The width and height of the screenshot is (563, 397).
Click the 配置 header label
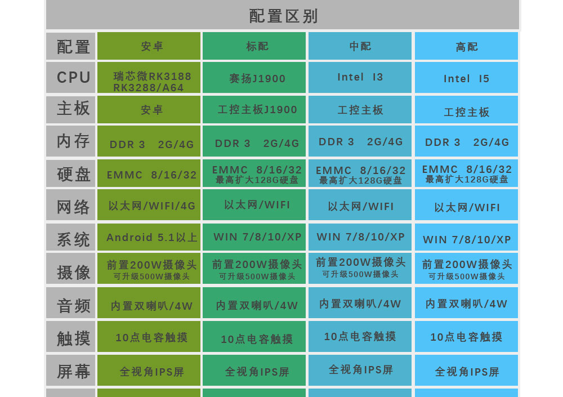[x=71, y=46]
